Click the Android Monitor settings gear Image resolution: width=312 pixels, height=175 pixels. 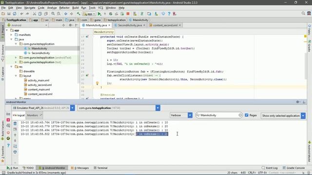(x=298, y=102)
